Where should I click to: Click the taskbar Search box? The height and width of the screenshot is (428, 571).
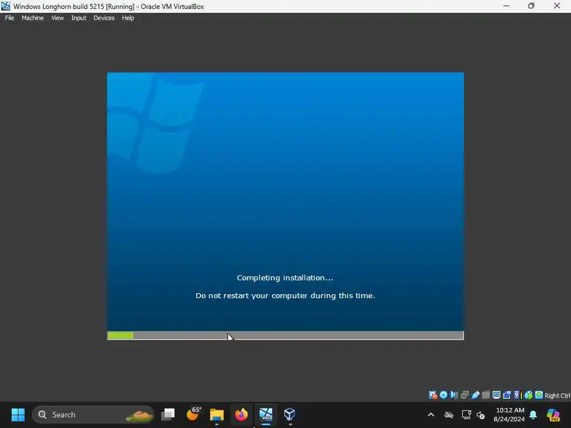93,415
